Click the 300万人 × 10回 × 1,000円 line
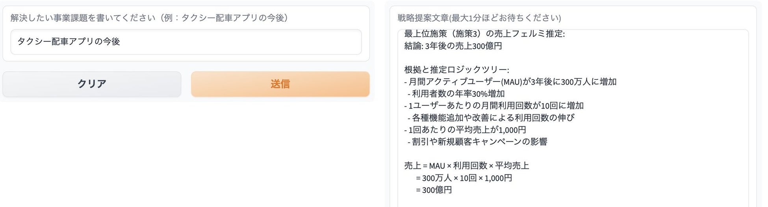768x207 pixels. click(464, 178)
